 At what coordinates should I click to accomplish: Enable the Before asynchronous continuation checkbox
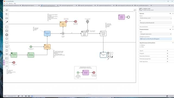pos(140,45)
